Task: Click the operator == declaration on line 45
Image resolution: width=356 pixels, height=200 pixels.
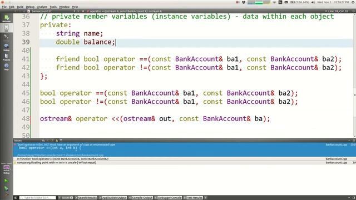Action: tap(169, 93)
